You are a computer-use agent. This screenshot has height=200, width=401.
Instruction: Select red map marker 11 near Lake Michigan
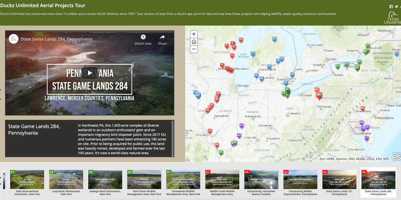point(232,55)
